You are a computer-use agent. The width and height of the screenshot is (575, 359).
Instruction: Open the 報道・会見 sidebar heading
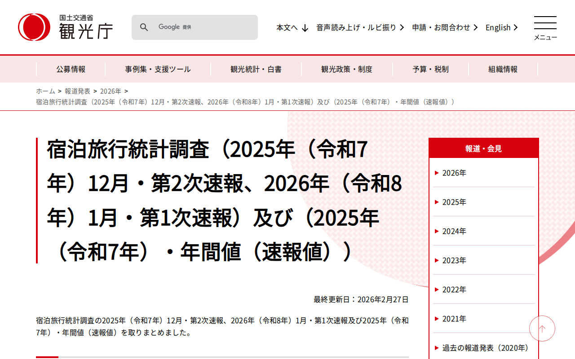[484, 149]
